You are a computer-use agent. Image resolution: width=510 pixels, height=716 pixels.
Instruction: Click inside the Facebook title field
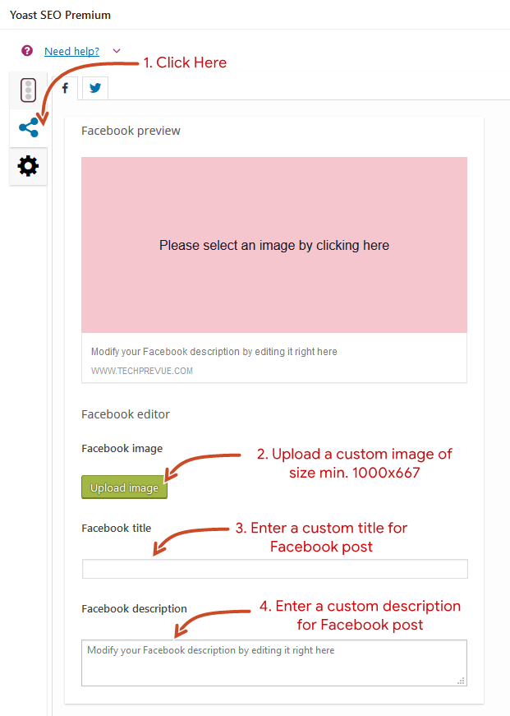tap(274, 569)
